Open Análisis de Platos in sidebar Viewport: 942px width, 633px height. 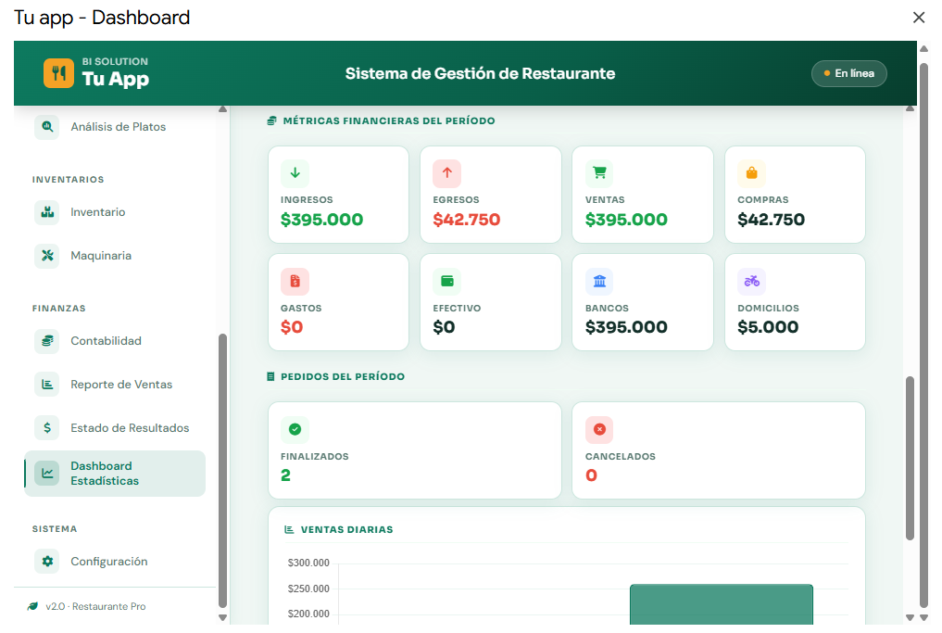[114, 127]
